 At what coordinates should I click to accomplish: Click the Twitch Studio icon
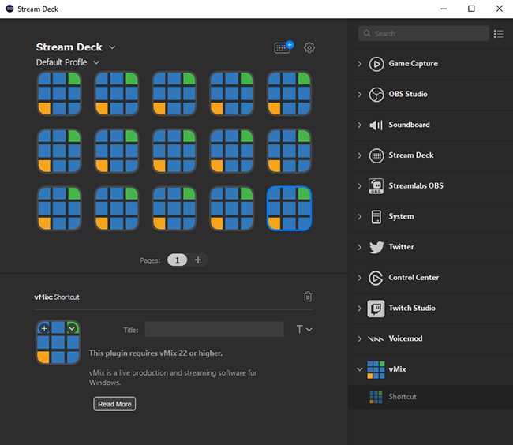pyautogui.click(x=376, y=309)
